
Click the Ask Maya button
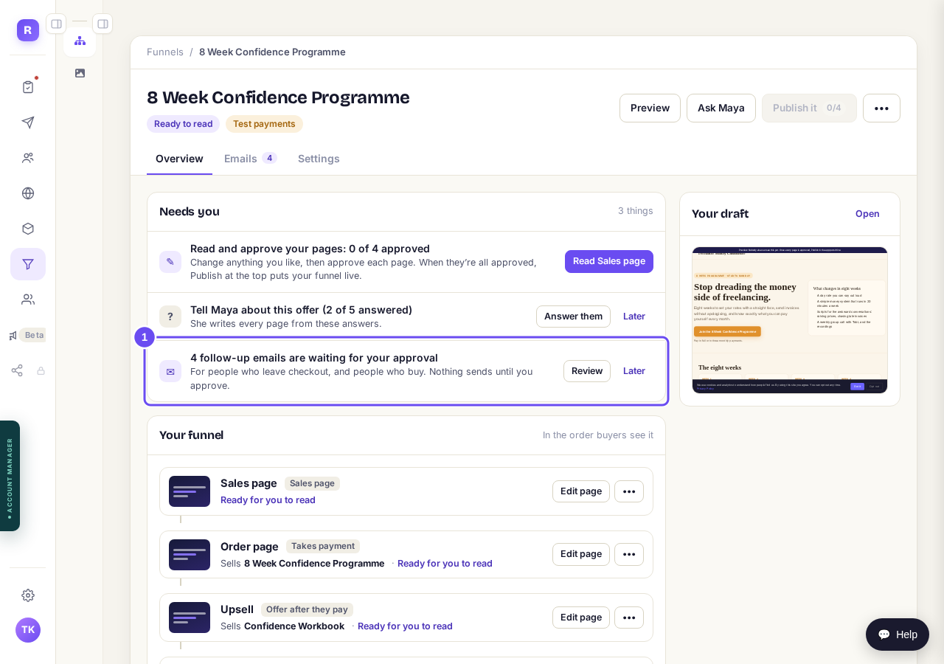[x=721, y=108]
